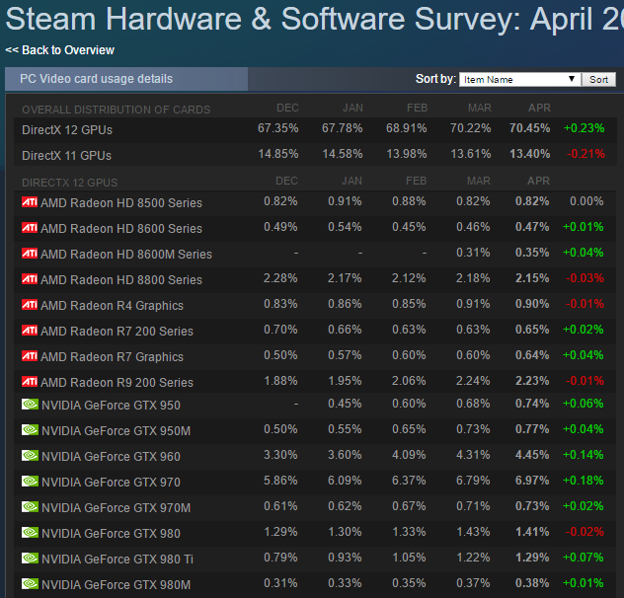This screenshot has height=598, width=624.
Task: Click the OVERALL DISTRIBUTION OF CARDS heading
Action: point(116,110)
